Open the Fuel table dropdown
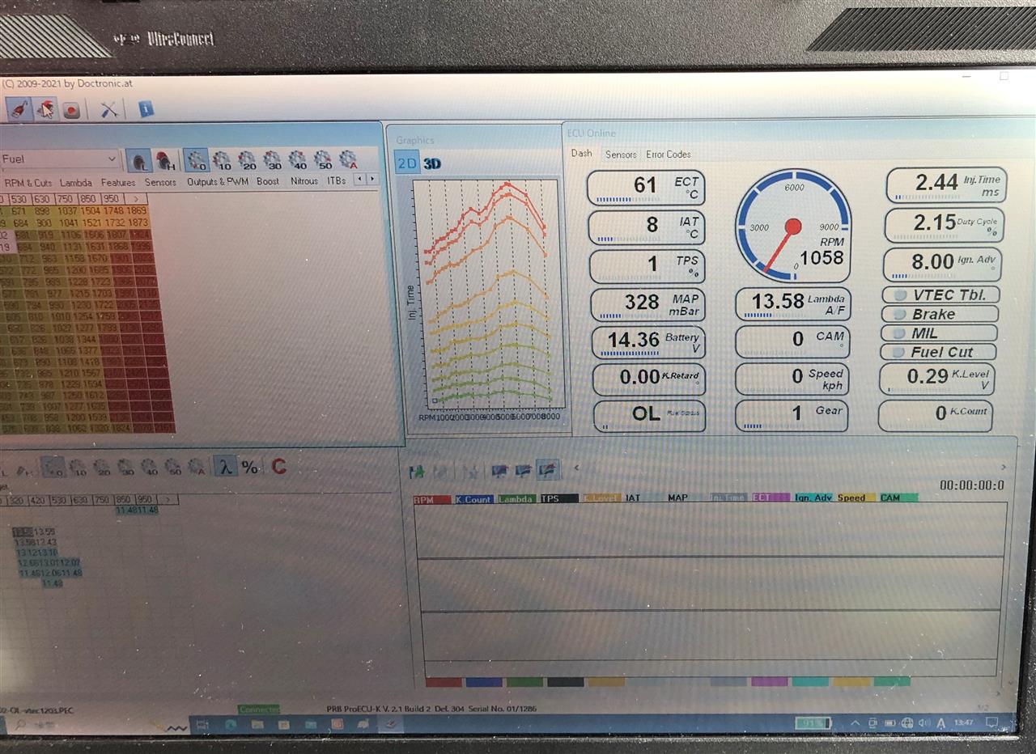The width and height of the screenshot is (1036, 754). click(x=60, y=159)
